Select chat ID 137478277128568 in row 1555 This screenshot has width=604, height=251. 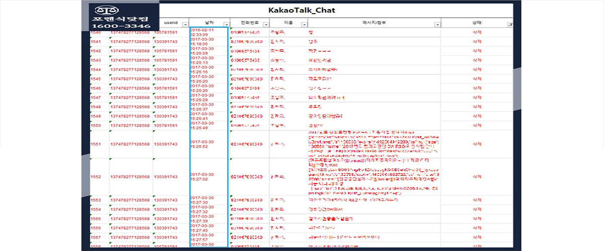(x=130, y=218)
